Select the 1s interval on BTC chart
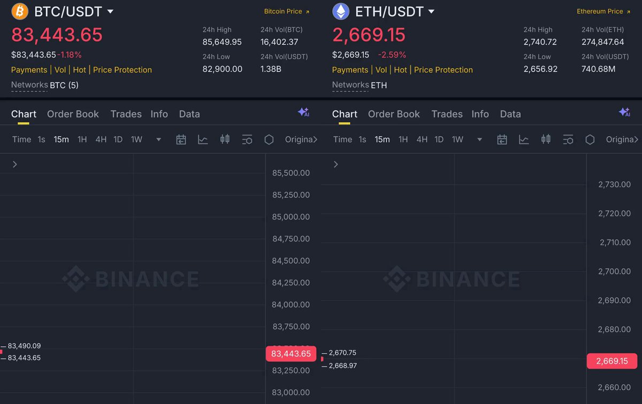The width and height of the screenshot is (642, 404). pos(41,139)
